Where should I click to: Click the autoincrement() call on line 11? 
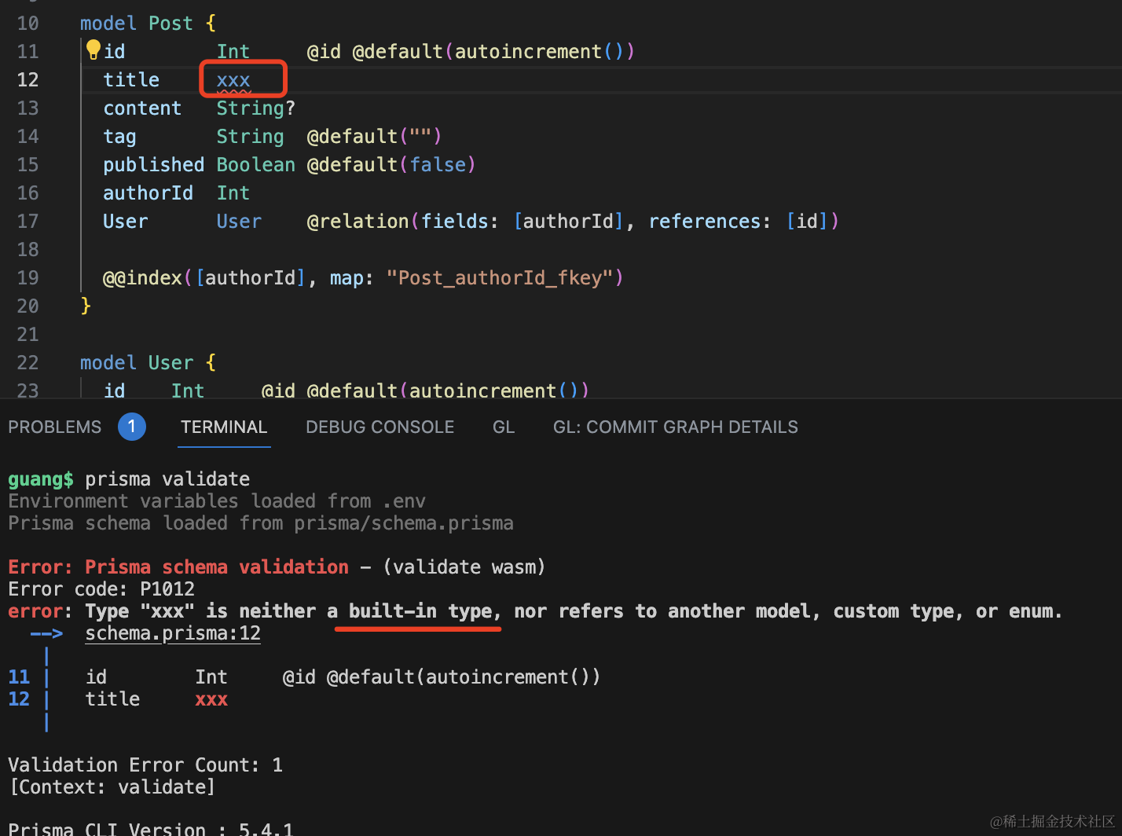[x=539, y=52]
